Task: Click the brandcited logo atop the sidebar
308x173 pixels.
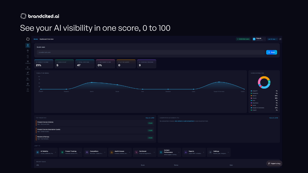Action: pos(28,39)
